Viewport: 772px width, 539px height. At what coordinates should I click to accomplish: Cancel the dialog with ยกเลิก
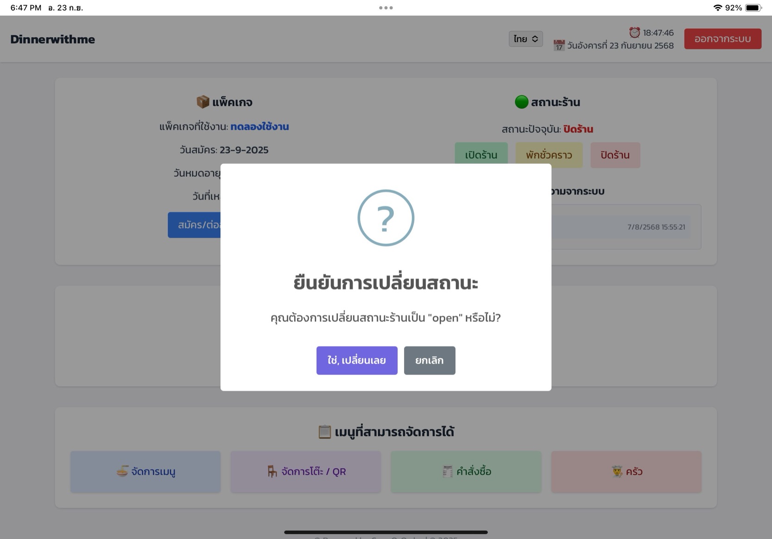point(430,360)
